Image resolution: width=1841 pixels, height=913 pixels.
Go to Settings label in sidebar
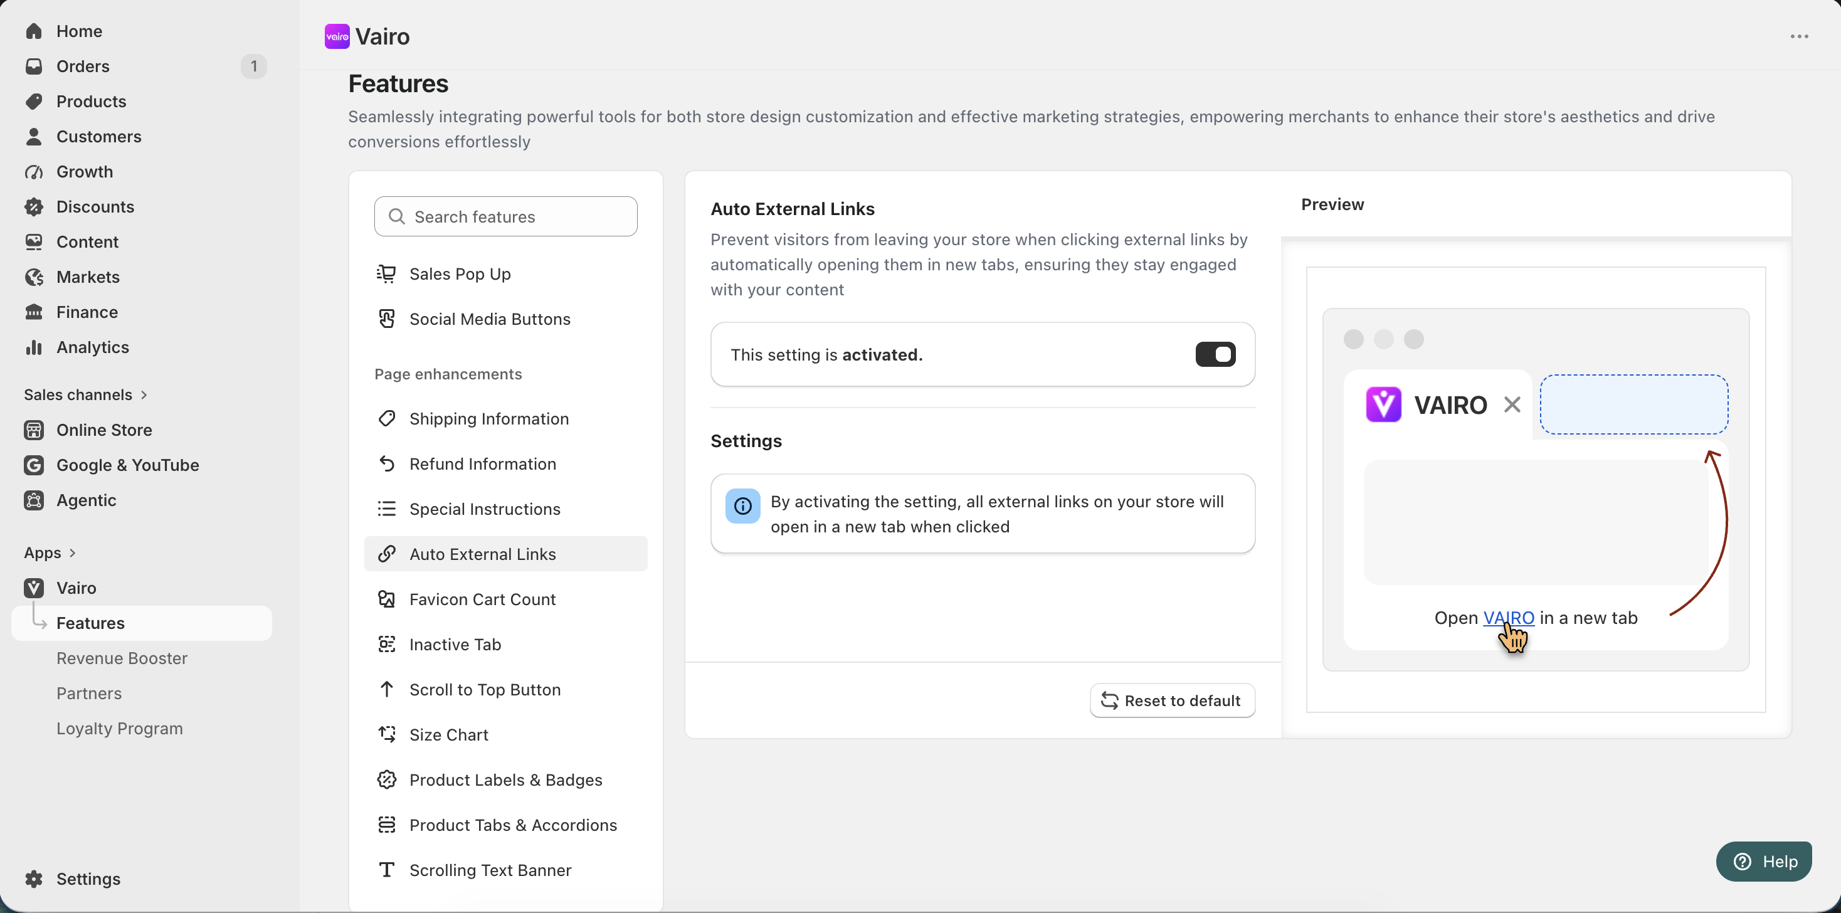tap(88, 878)
